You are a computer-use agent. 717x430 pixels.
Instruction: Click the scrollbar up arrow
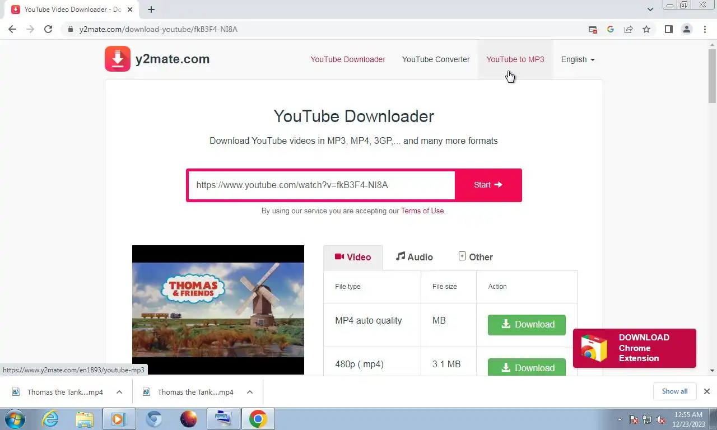[x=712, y=44]
